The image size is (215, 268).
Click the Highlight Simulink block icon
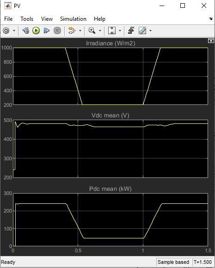click(x=72, y=31)
